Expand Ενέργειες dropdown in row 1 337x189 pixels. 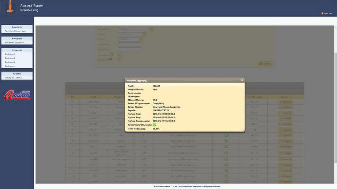pos(286,102)
